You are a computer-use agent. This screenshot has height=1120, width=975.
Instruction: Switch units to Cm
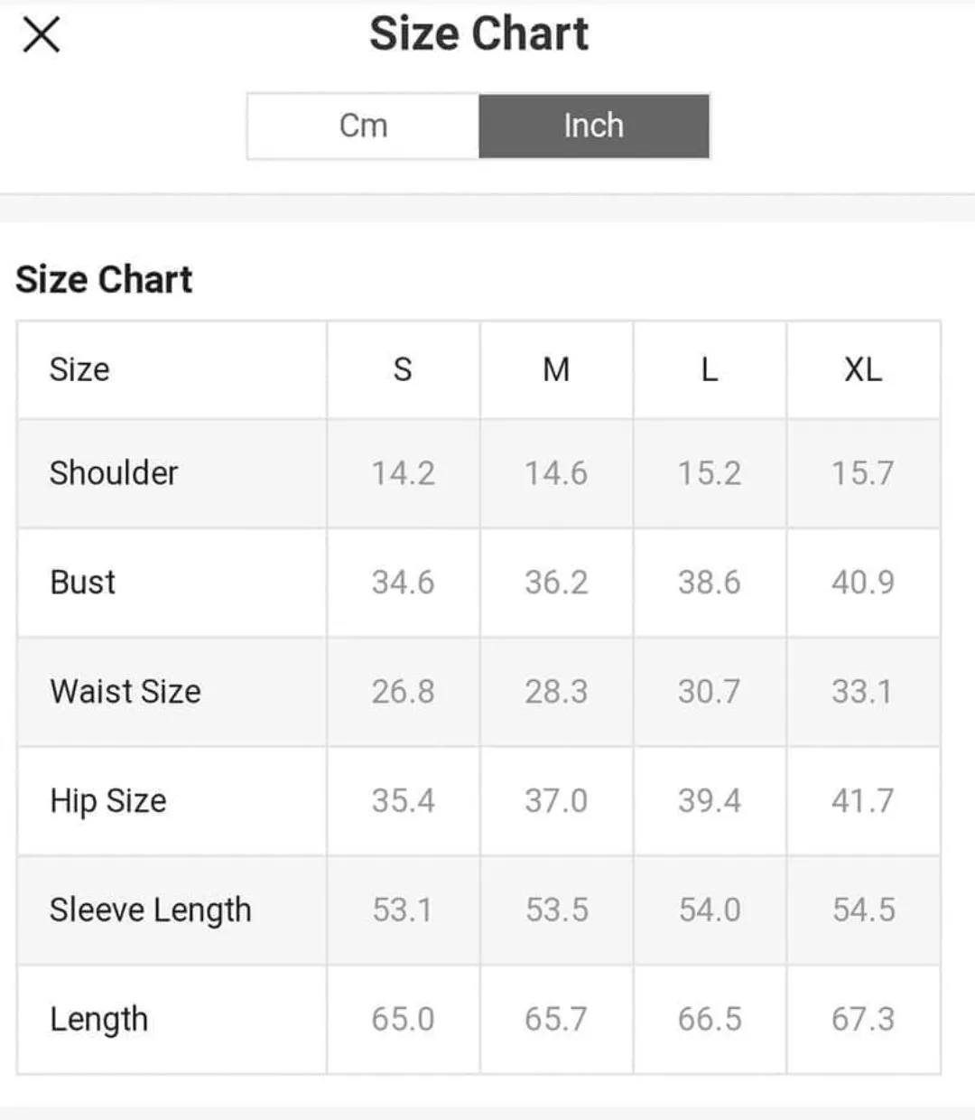pyautogui.click(x=363, y=126)
